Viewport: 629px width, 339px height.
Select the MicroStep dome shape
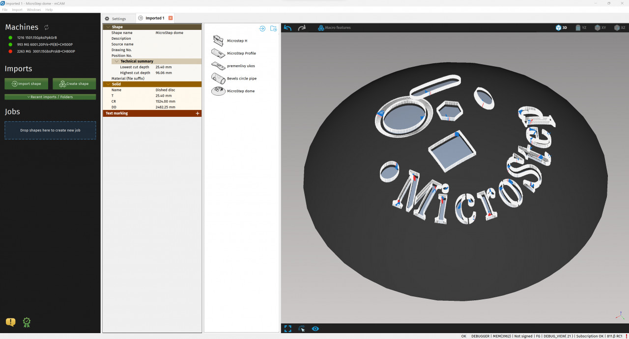[233, 91]
